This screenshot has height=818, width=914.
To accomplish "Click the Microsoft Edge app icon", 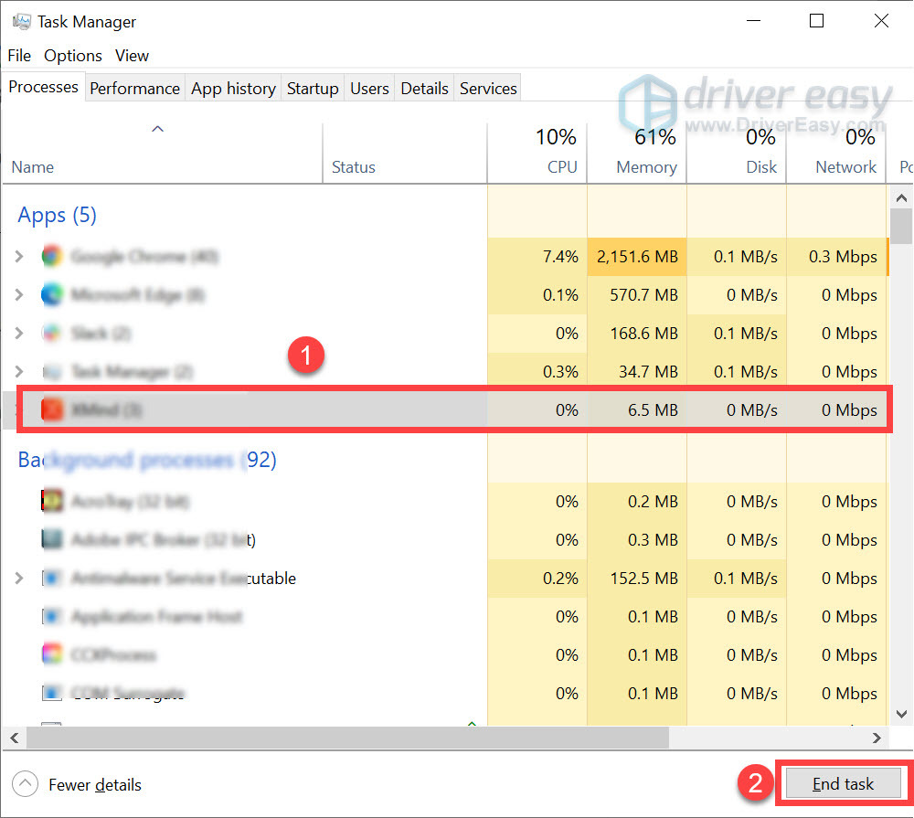I will coord(52,295).
